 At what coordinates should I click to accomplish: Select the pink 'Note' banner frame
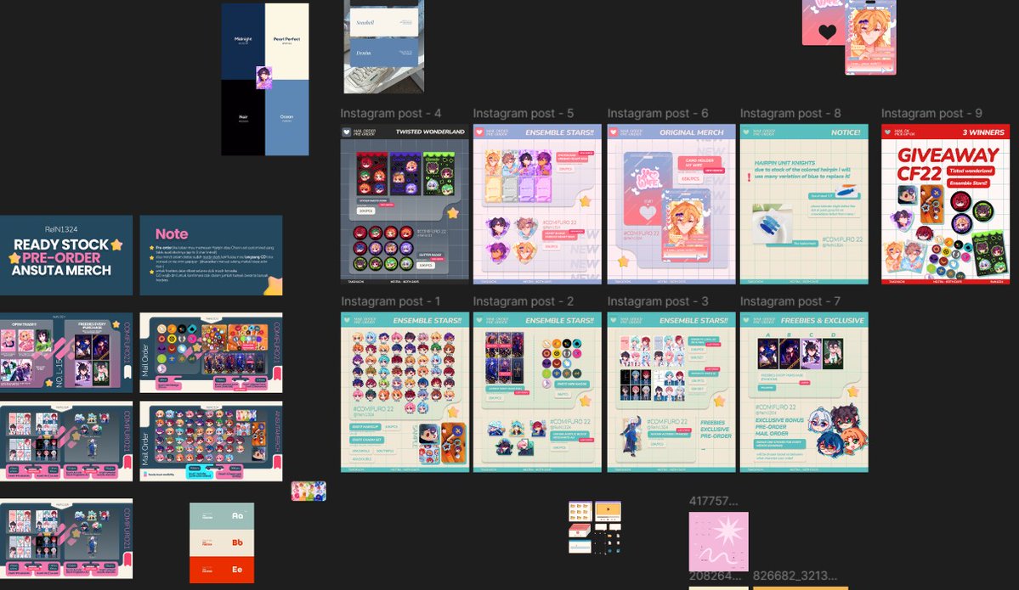tap(212, 256)
